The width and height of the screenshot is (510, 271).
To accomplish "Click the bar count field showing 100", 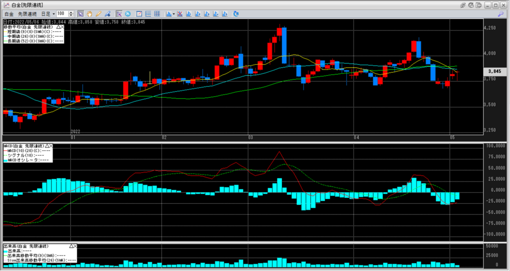I will click(x=62, y=14).
